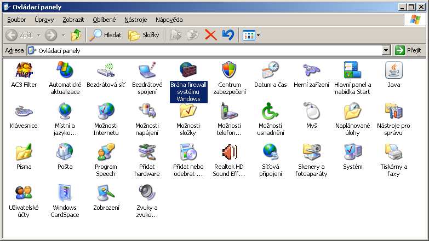Go up one folder level
The image size is (429, 241).
tap(76, 35)
